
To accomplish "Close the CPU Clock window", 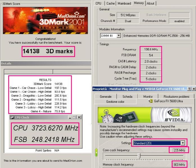I will [79, 117].
